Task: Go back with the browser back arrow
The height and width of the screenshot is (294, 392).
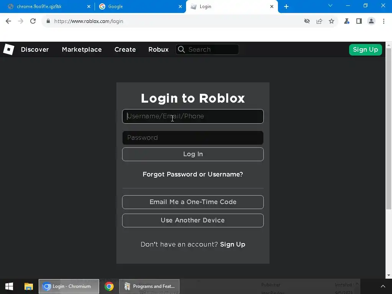Action: point(8,21)
